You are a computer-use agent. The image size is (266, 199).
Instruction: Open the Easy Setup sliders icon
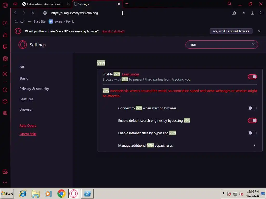tap(261, 13)
